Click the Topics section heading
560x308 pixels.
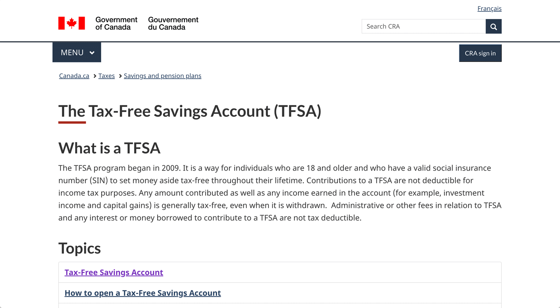point(80,248)
